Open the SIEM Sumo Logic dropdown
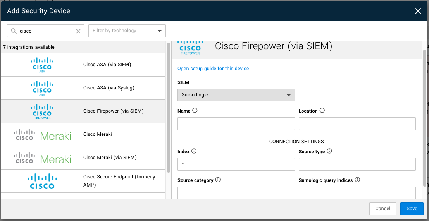This screenshot has height=221, width=429. click(x=236, y=95)
